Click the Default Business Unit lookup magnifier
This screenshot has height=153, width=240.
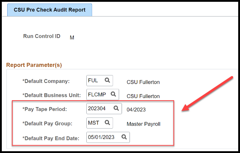(x=113, y=94)
